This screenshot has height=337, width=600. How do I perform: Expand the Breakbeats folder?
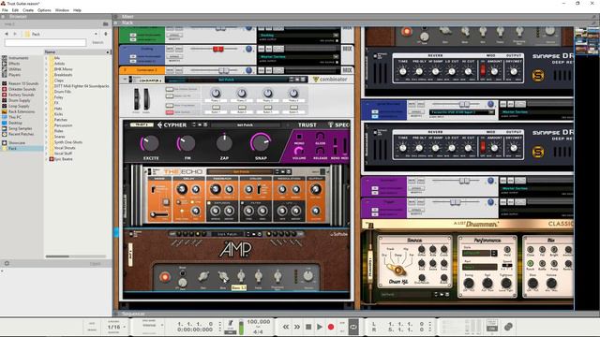click(46, 75)
